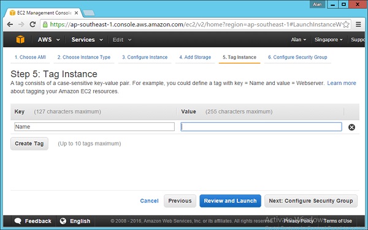Reload the page with the refresh icon
Screen dimensions: 368x230
pyautogui.click(x=33, y=24)
